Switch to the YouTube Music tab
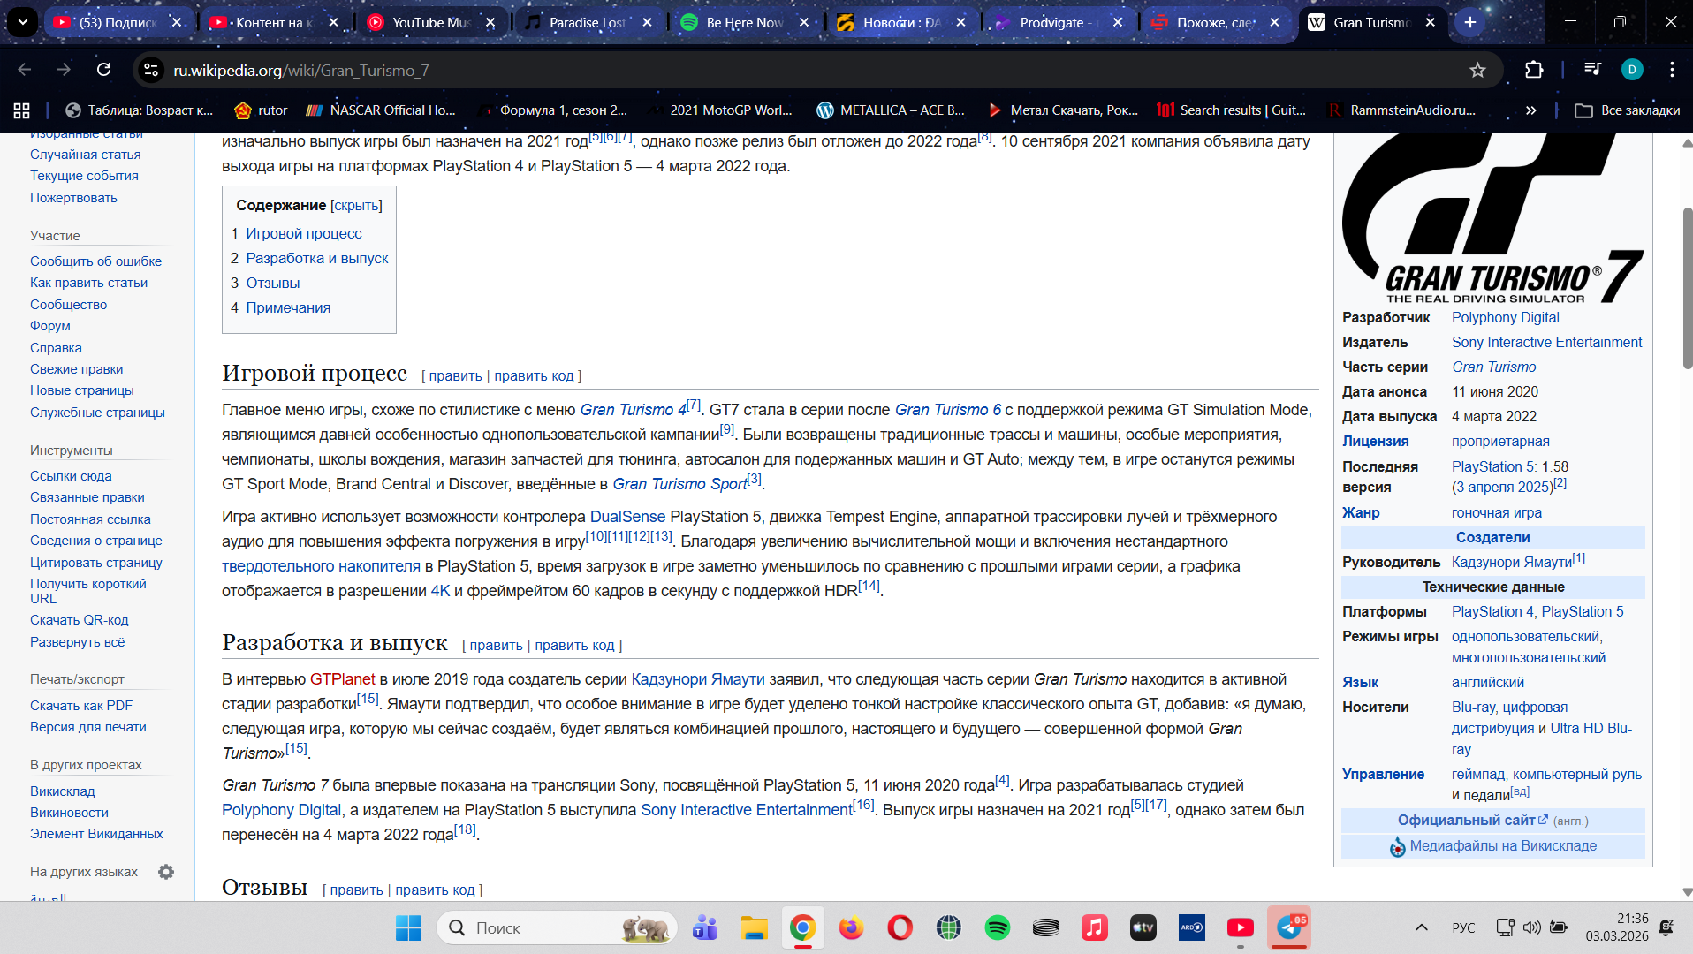Viewport: 1693px width, 954px height. coord(430,22)
